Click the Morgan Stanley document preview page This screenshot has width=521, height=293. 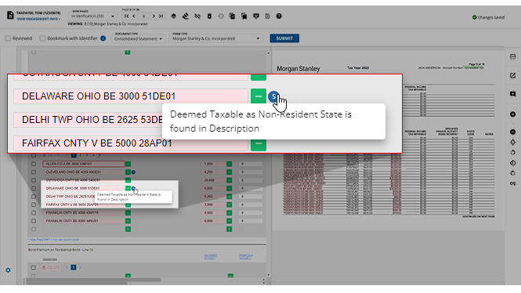388,139
